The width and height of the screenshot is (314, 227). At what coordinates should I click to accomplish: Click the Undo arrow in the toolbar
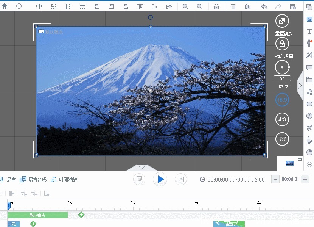(x=264, y=6)
